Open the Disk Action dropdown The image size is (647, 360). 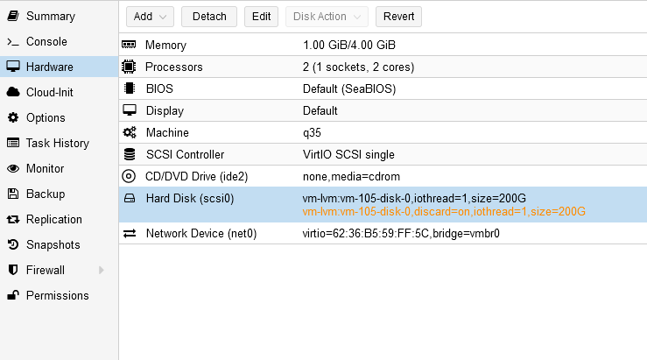(325, 17)
